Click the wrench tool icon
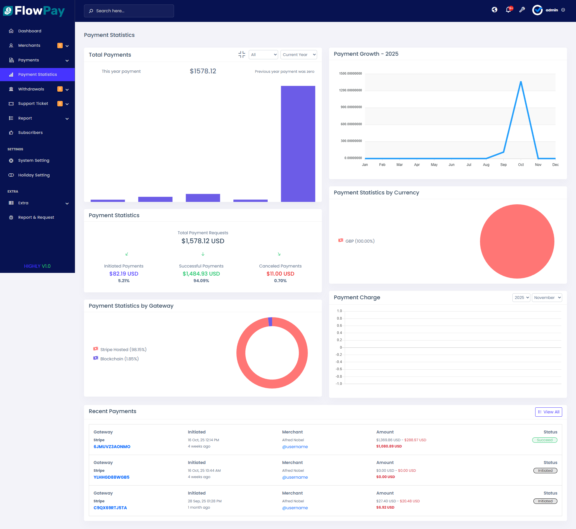 tap(522, 10)
